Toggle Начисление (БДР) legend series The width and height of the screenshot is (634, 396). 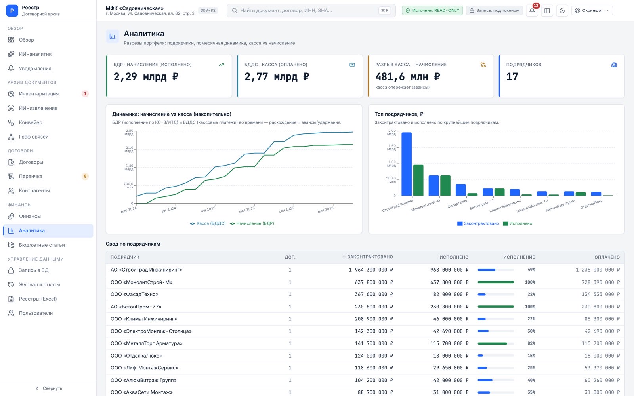pos(252,223)
